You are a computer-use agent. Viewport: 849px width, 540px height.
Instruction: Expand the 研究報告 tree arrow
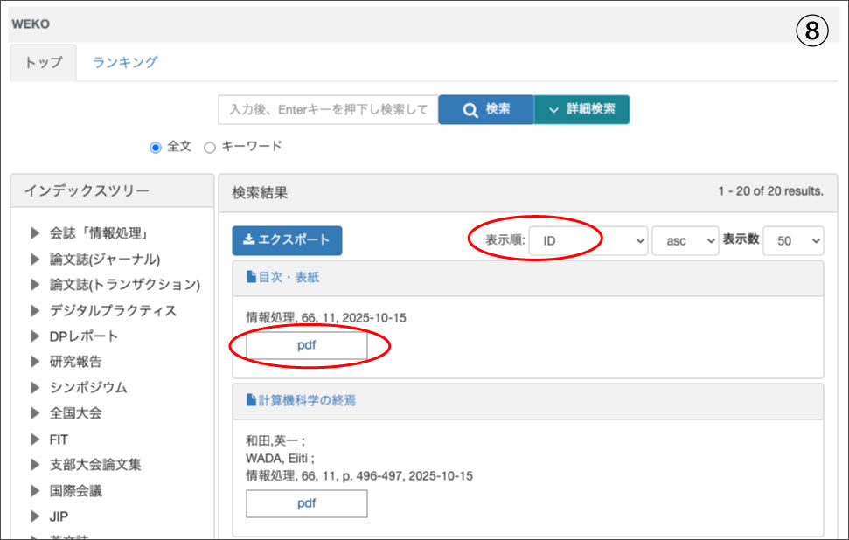(x=35, y=362)
